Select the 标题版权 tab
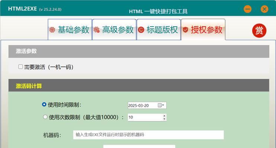This screenshot has width=276, height=148. [158, 30]
